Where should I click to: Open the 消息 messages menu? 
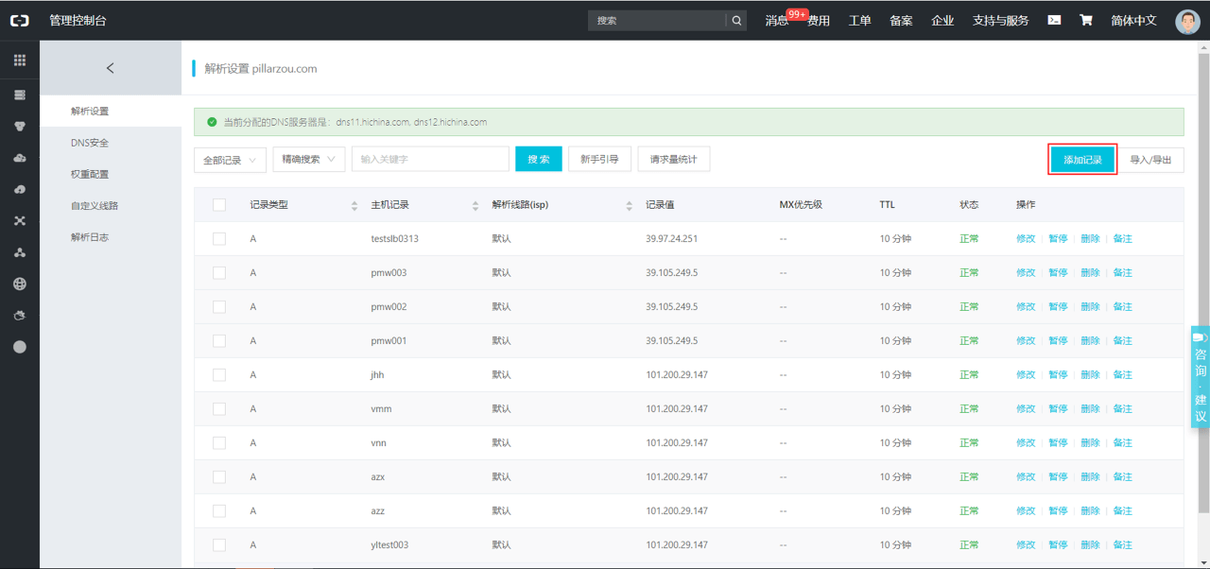coord(777,21)
